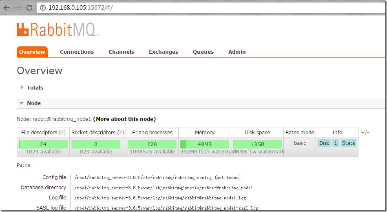
Task: Click the Paths heading
Action: click(23, 165)
